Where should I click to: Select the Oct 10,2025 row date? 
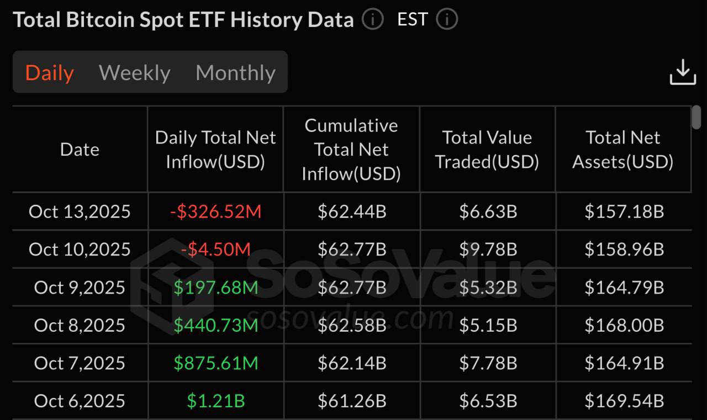[x=80, y=249]
